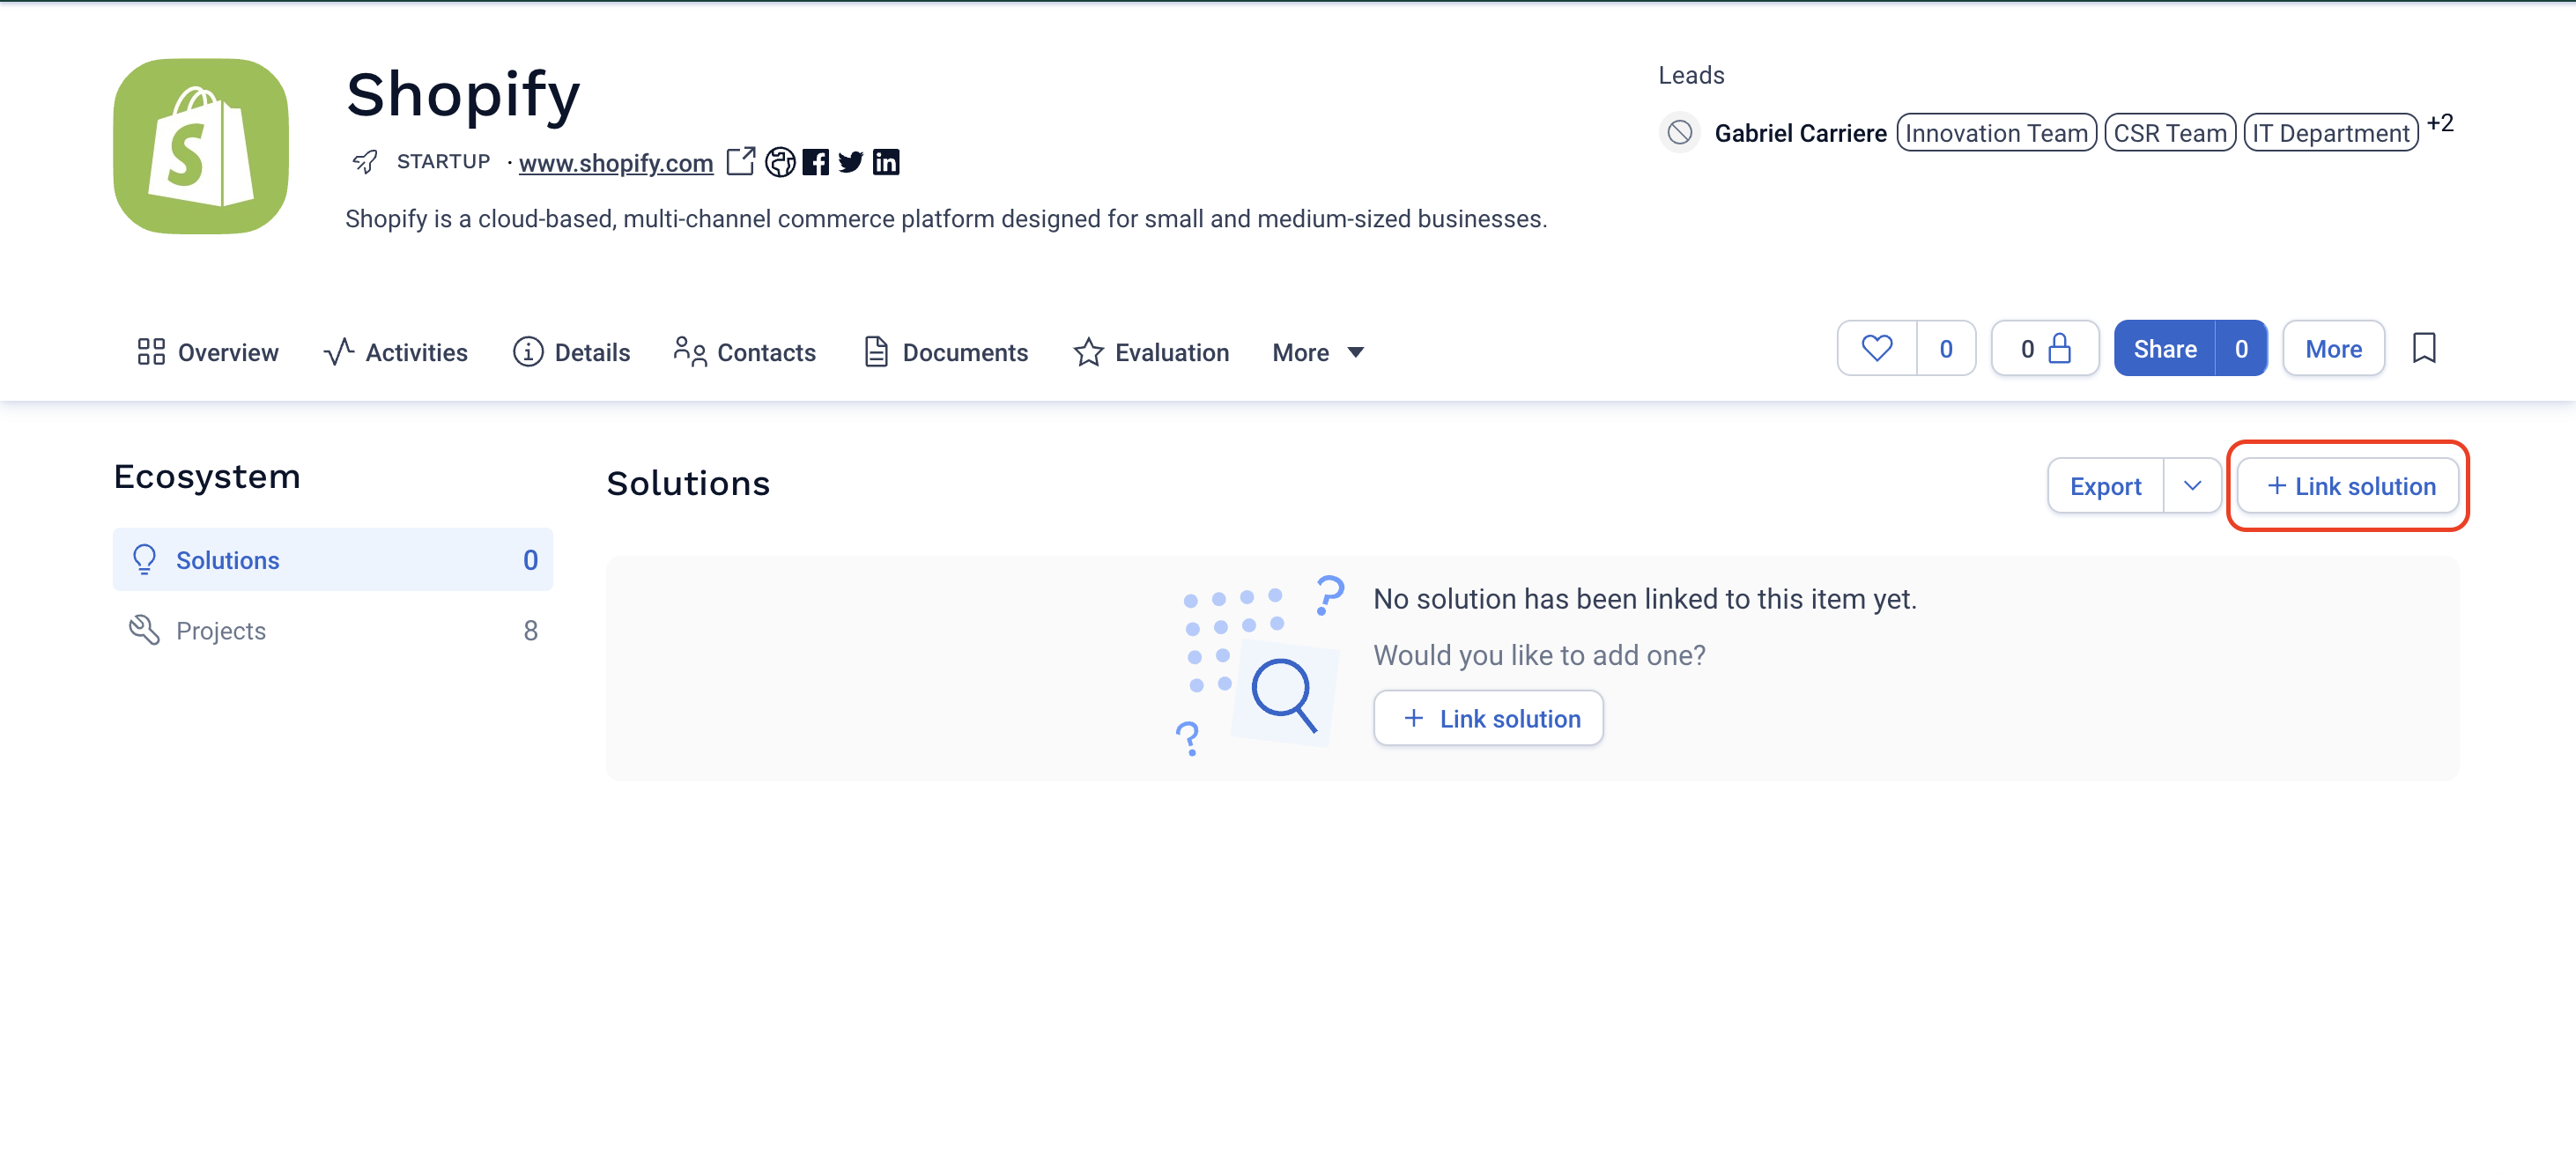The image size is (2576, 1175).
Task: Click the Shopify logo thumbnail
Action: [x=201, y=146]
